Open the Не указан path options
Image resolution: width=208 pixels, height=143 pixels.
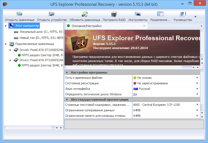[197, 78]
